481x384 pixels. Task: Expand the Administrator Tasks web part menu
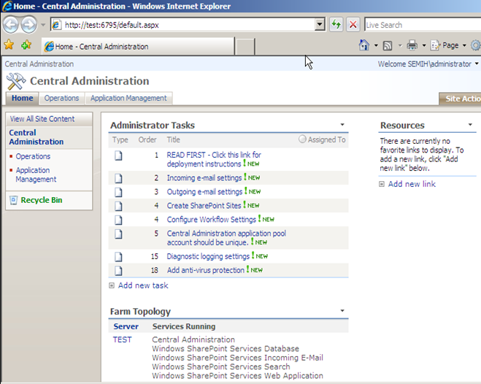pos(342,126)
